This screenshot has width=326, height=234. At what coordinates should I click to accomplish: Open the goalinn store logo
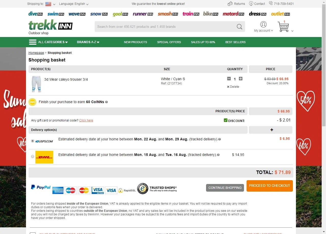tap(120, 14)
